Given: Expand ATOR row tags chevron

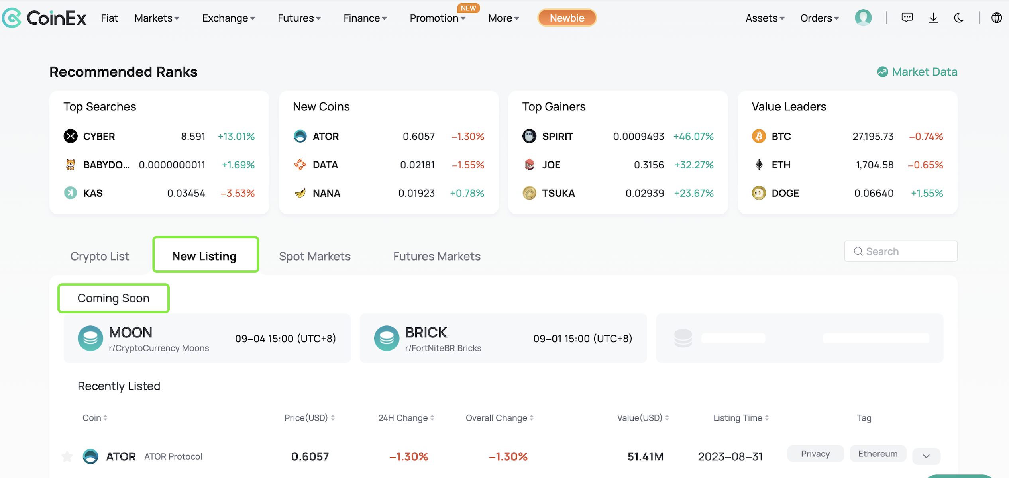Looking at the screenshot, I should pos(926,456).
